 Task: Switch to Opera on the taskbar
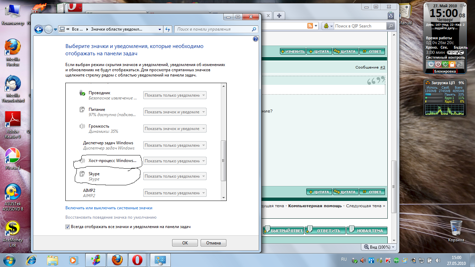[137, 260]
